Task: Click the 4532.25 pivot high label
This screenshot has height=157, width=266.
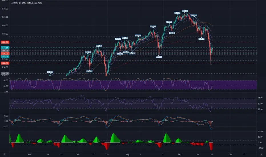Action: click(178, 13)
